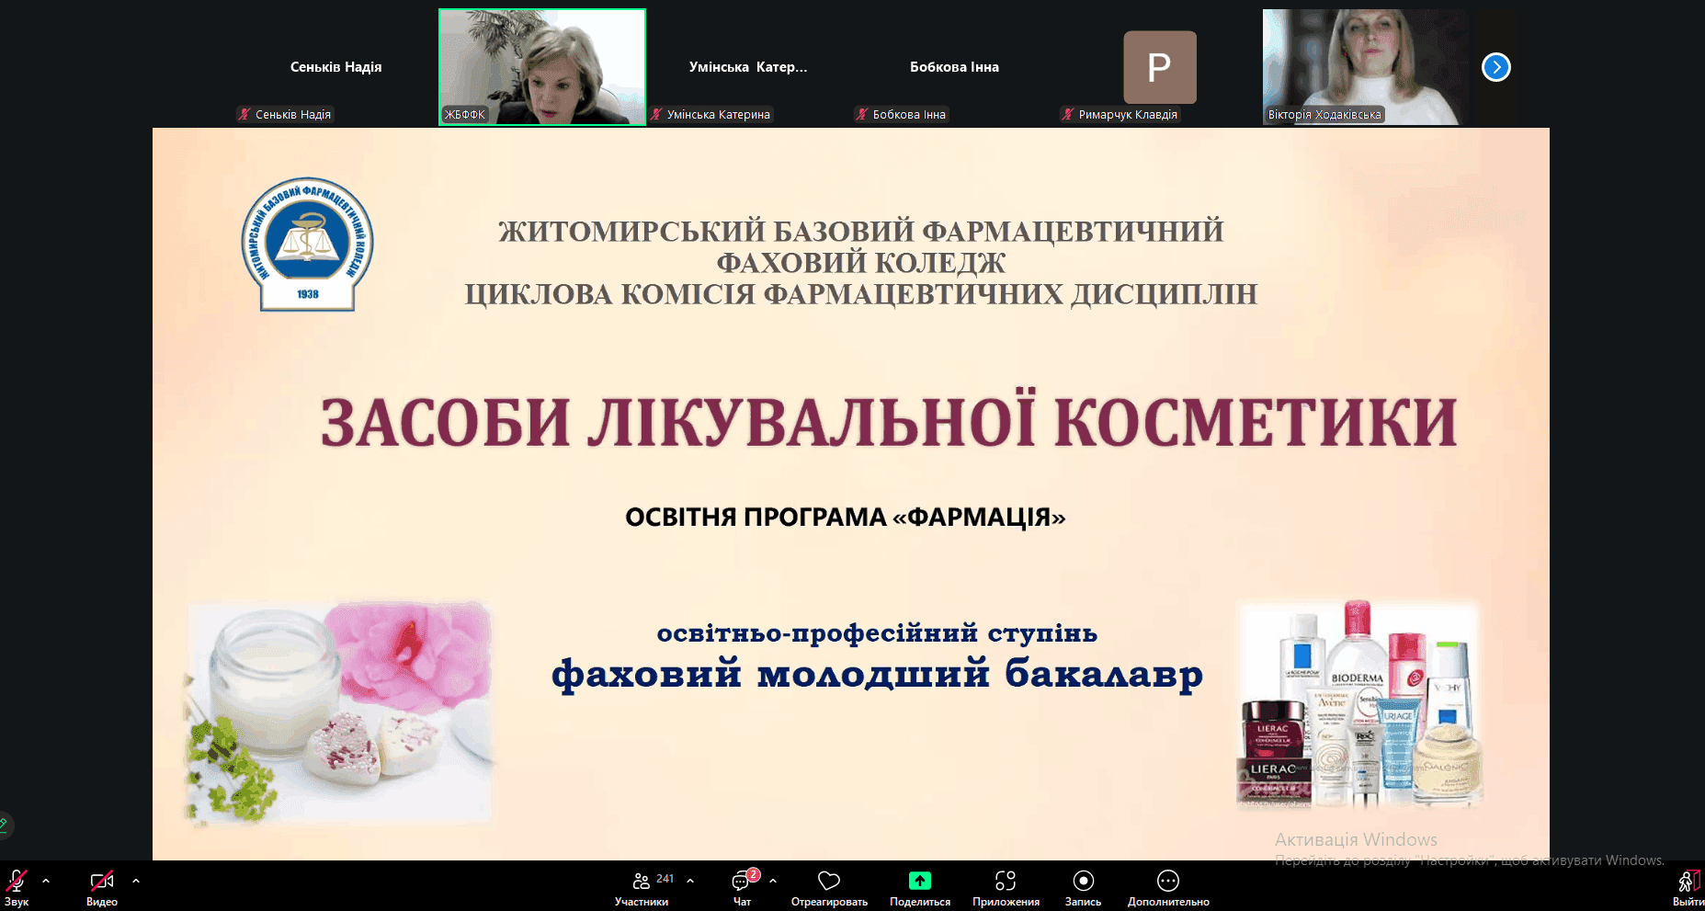Leave meeting with the Выйти button
The width and height of the screenshot is (1705, 911).
coord(1688,888)
